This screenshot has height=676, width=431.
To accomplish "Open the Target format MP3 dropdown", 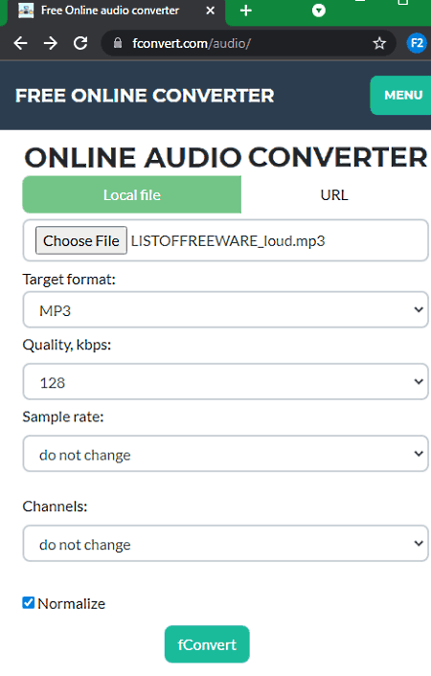I will click(226, 310).
